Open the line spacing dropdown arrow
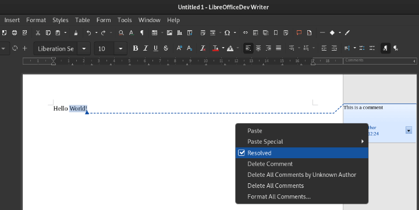Image resolution: width=419 pixels, height=210 pixels. tap(354, 48)
